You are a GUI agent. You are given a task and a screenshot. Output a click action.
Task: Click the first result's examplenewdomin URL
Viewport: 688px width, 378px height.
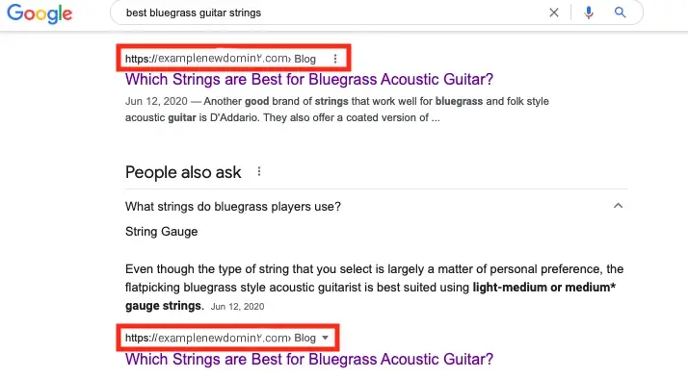pos(206,59)
